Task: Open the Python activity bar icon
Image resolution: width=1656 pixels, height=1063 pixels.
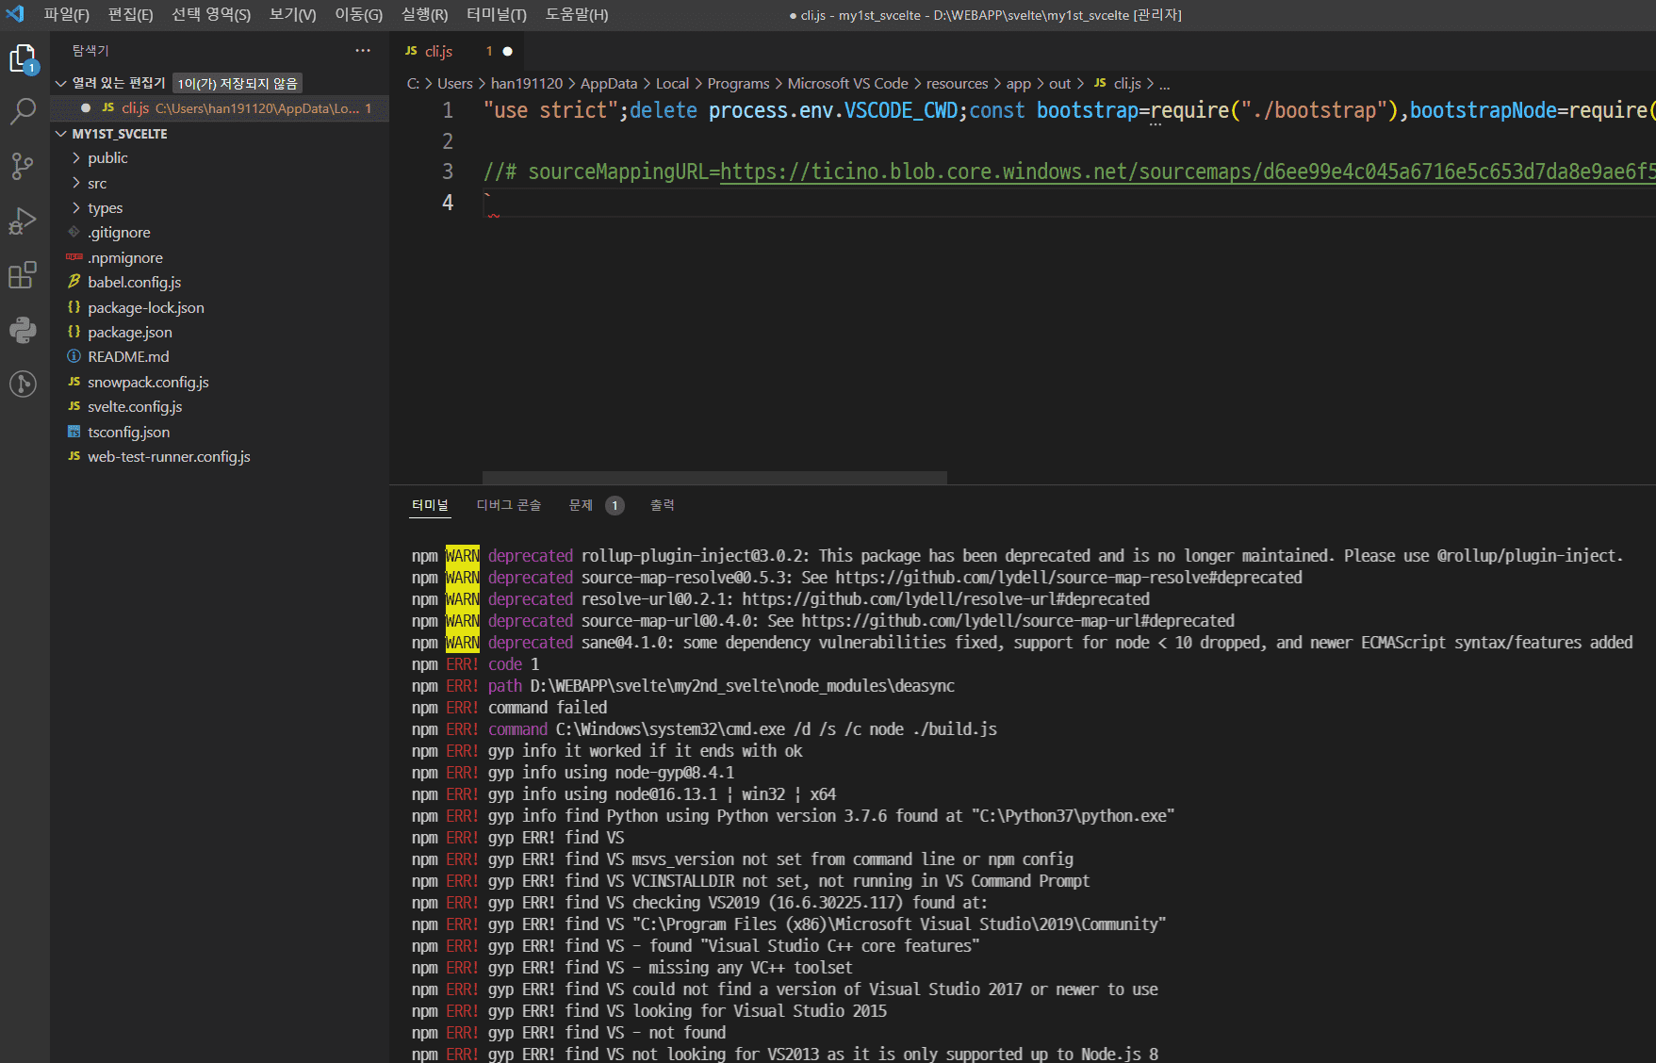Action: pos(23,330)
